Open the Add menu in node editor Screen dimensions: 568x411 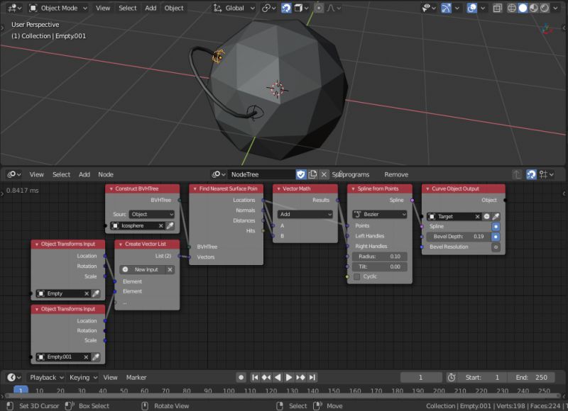[85, 174]
